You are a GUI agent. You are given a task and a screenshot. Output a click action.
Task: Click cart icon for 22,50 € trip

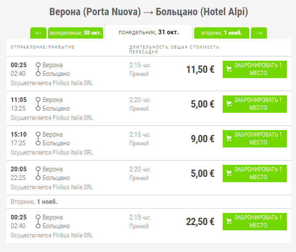pos(229,221)
